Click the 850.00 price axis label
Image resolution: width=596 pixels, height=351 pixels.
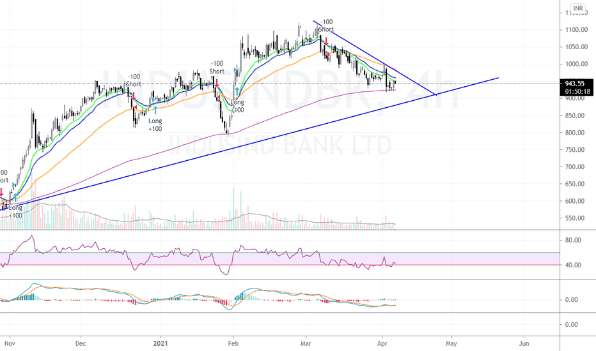[576, 116]
